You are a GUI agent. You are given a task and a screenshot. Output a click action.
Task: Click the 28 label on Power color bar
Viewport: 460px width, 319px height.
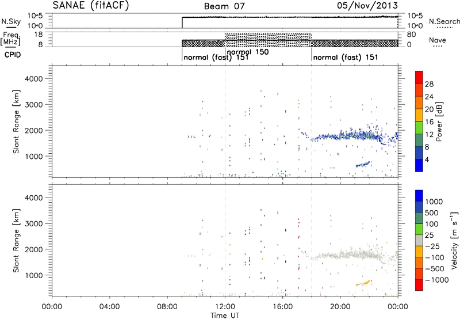[x=429, y=84]
